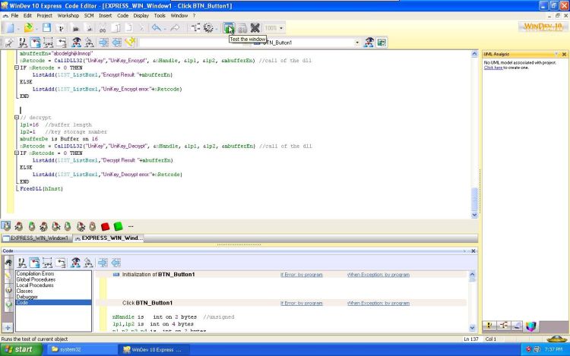This screenshot has height=356, width=570.
Task: Click the tree diagram toolbar icon
Action: coord(195,27)
